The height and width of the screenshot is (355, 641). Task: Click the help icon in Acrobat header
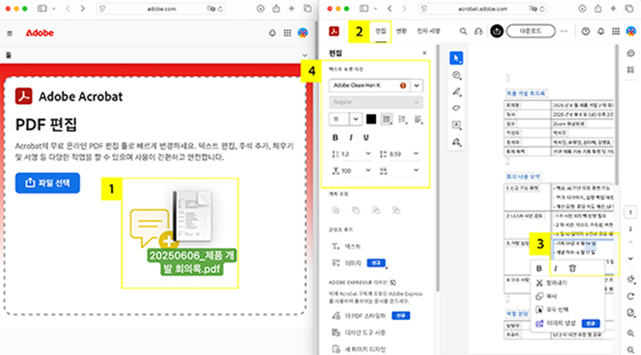(x=585, y=31)
